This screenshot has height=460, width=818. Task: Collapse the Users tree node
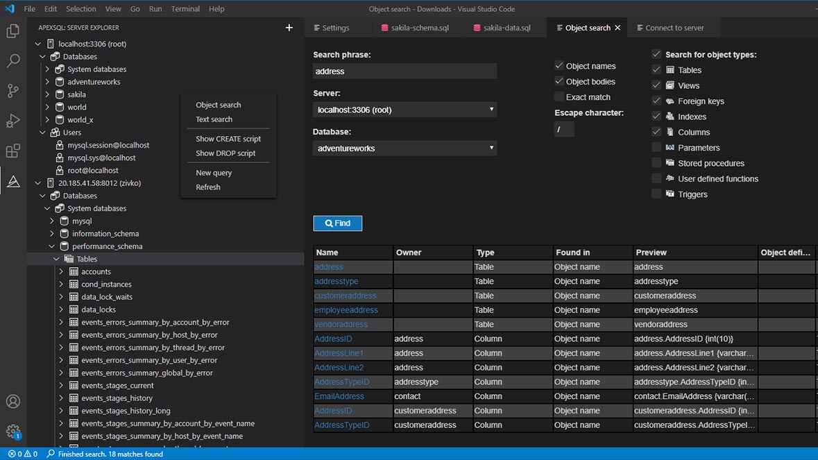[x=43, y=132]
